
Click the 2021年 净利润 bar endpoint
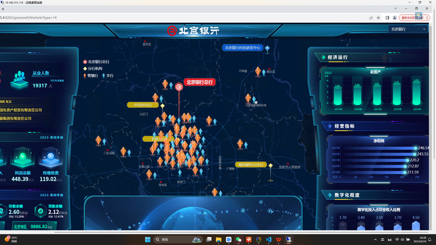407,160
